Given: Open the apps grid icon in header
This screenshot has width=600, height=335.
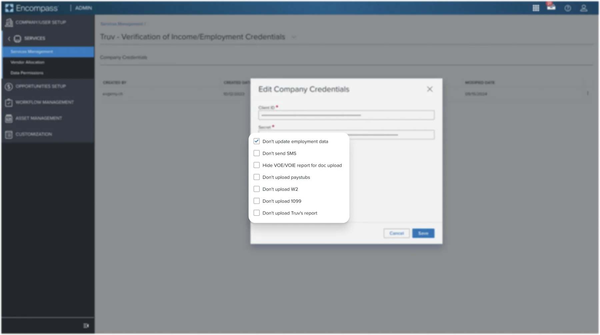Looking at the screenshot, I should tap(536, 8).
